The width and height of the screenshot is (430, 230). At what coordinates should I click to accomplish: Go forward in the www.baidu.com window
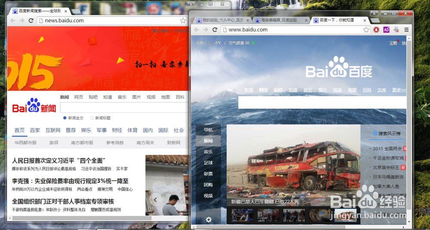point(206,30)
